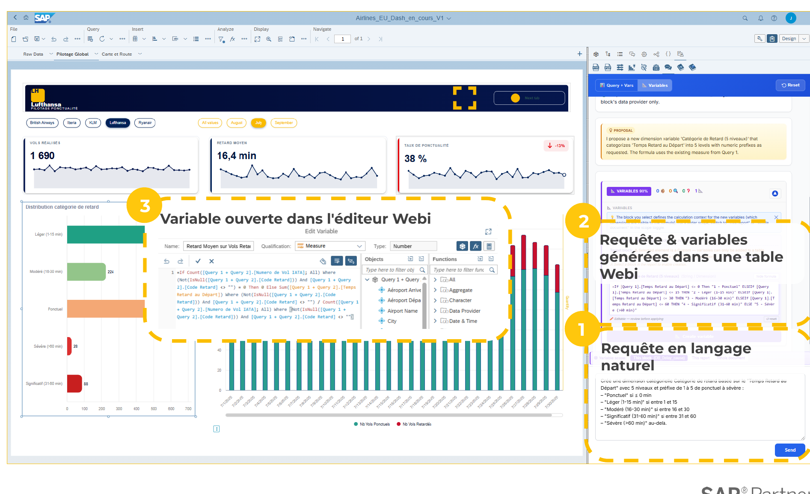Open the home page icon
The image size is (810, 494).
tap(26, 18)
